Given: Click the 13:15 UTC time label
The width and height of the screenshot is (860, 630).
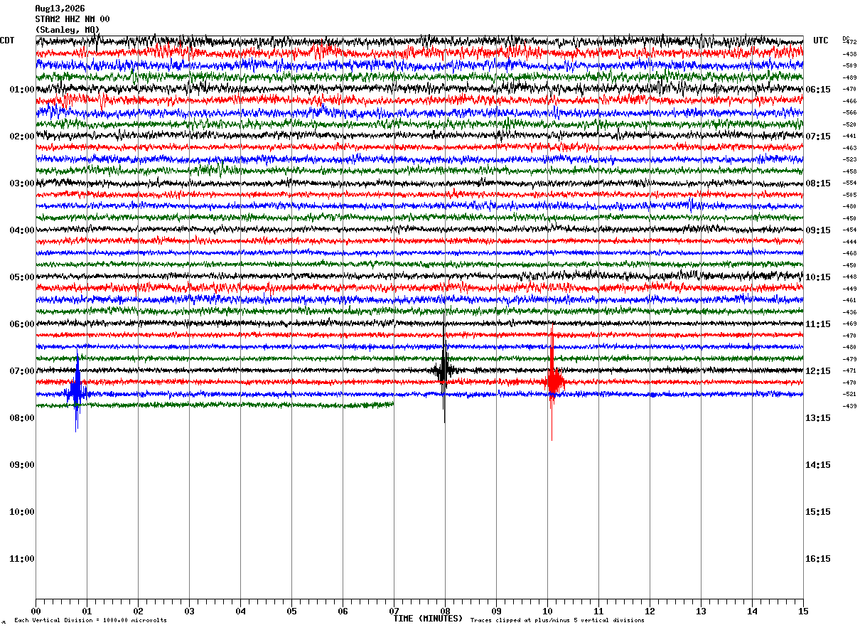Looking at the screenshot, I should click(819, 418).
